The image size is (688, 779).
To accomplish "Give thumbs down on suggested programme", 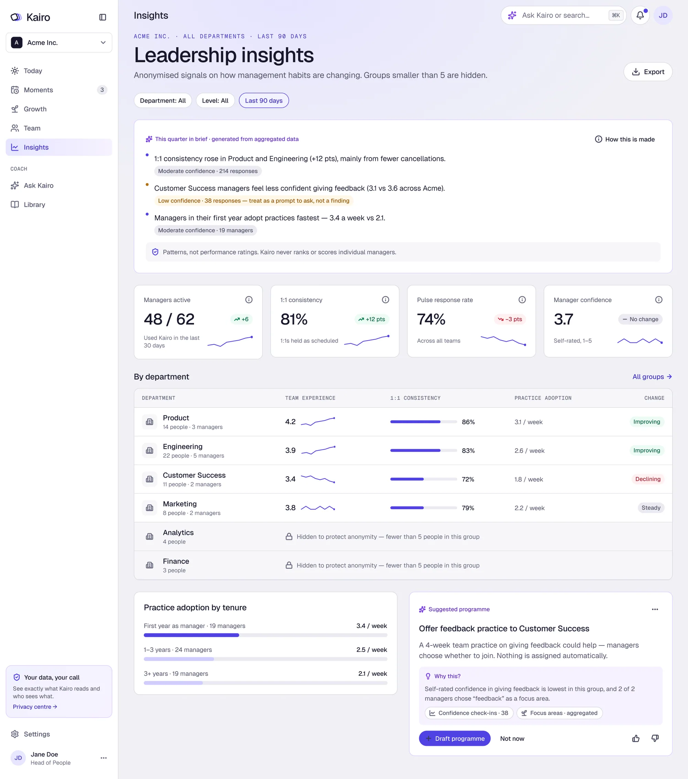I will pyautogui.click(x=655, y=738).
